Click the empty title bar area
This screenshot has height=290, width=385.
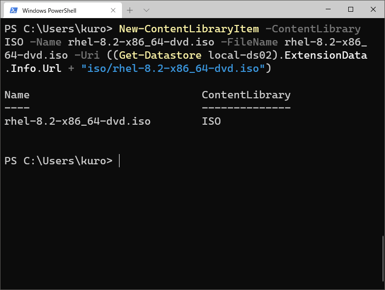pyautogui.click(x=235, y=10)
